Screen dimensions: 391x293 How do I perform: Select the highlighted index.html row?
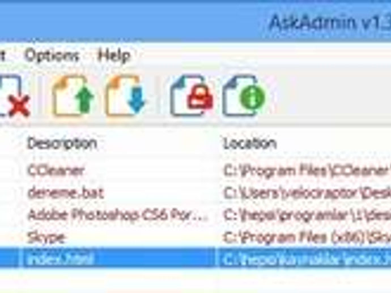(195, 259)
